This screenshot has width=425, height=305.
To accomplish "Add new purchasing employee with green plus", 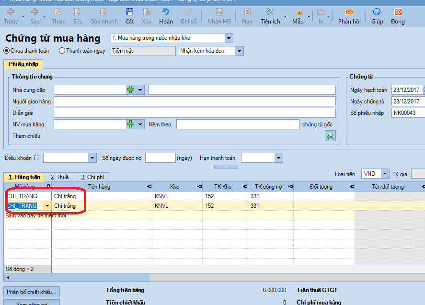I will (x=131, y=124).
